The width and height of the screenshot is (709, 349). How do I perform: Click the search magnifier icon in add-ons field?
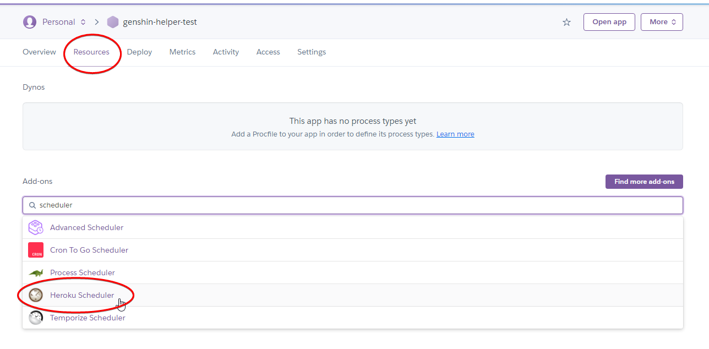[x=32, y=205]
